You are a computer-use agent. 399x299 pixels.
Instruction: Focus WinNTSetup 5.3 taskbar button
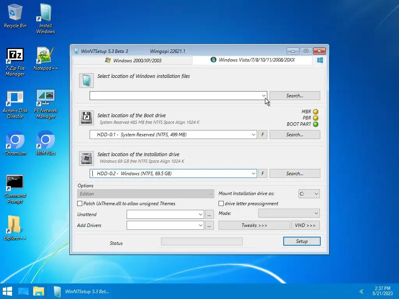[81, 291]
